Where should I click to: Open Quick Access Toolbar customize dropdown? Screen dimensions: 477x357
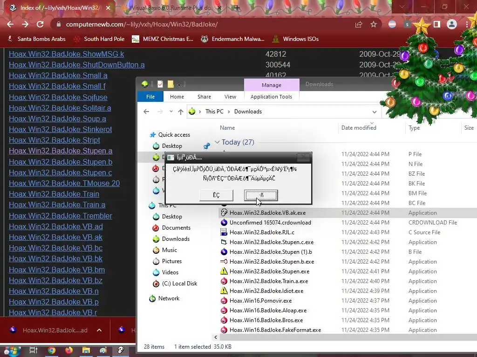tap(179, 85)
